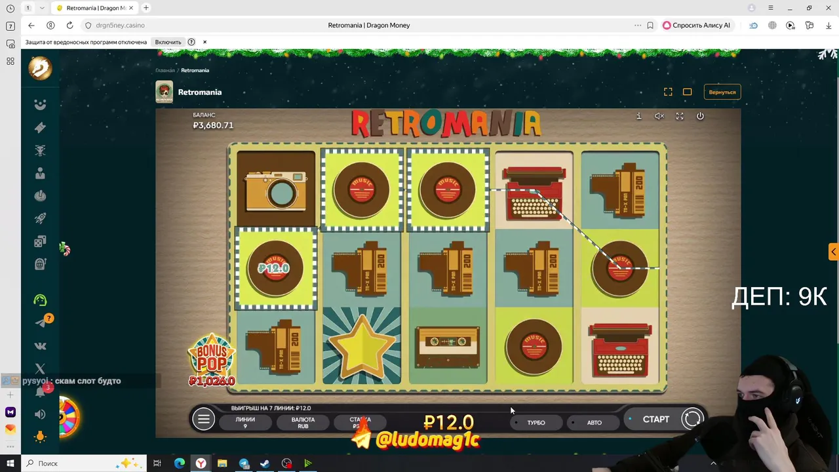Screen dimensions: 839x472
Task: Toggle ТУРБО mode
Action: click(x=536, y=422)
